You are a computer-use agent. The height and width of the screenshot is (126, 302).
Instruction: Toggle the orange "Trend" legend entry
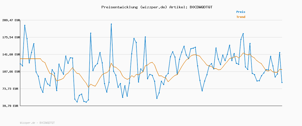241,17
